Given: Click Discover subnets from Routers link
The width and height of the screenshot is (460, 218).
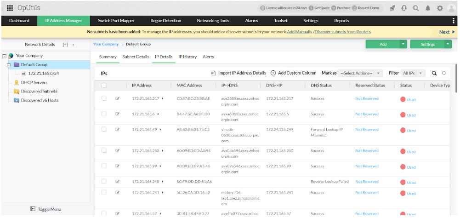Looking at the screenshot, I should 343,32.
